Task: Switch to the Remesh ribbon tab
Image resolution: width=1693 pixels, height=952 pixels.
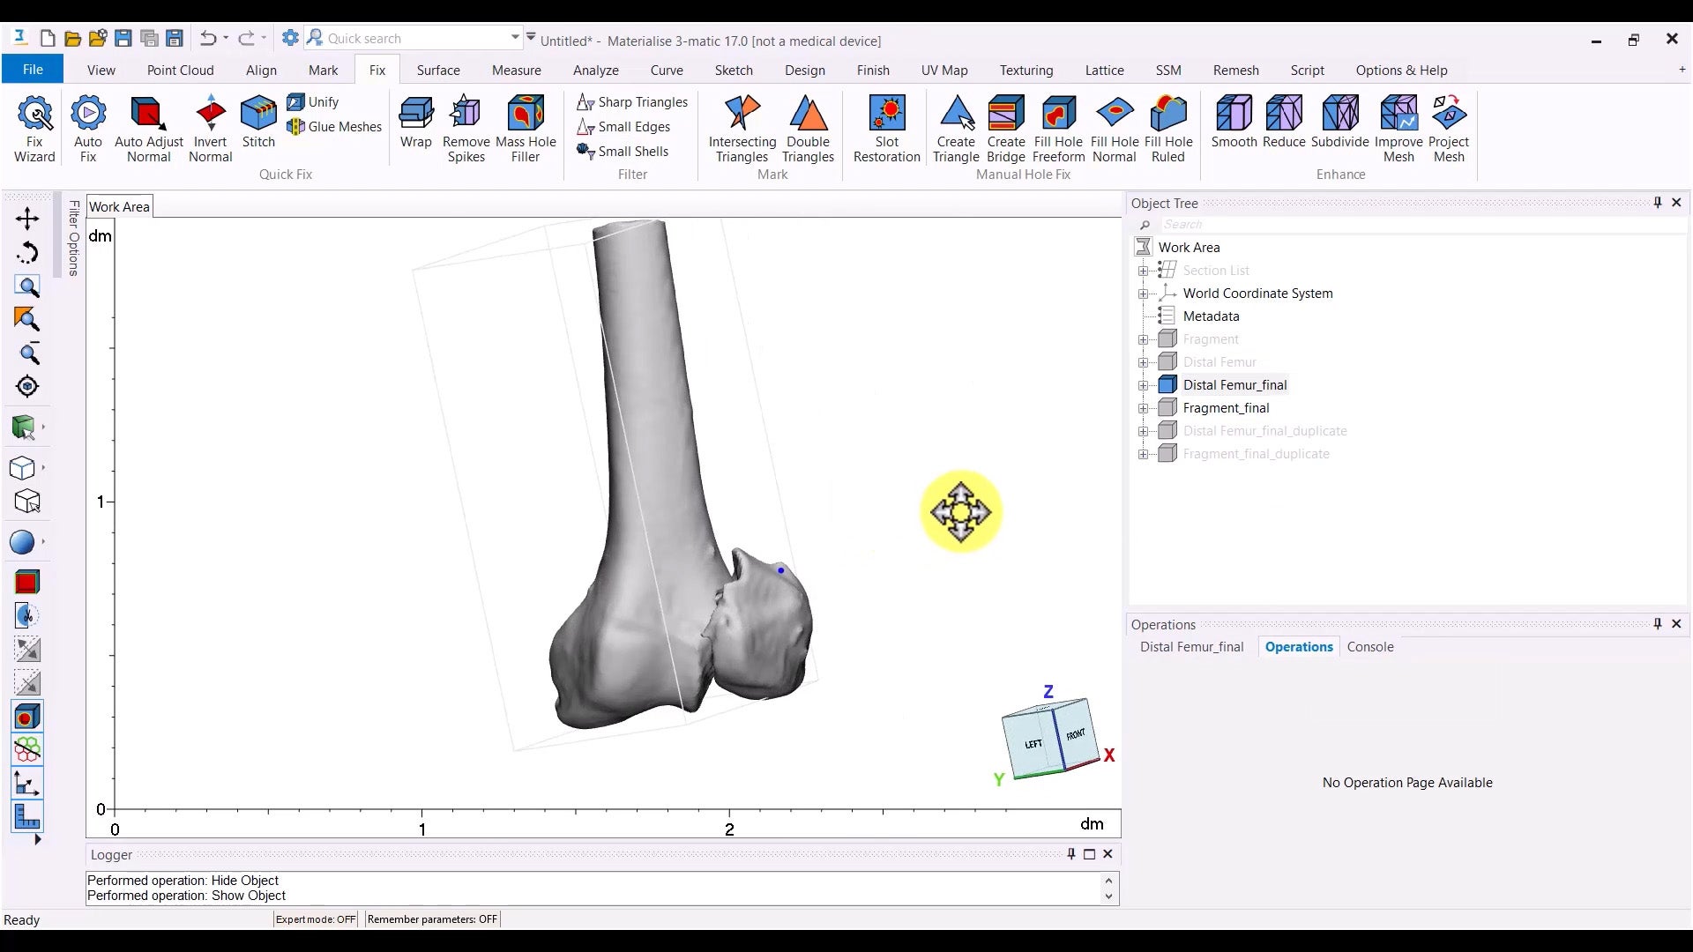Action: pyautogui.click(x=1235, y=71)
